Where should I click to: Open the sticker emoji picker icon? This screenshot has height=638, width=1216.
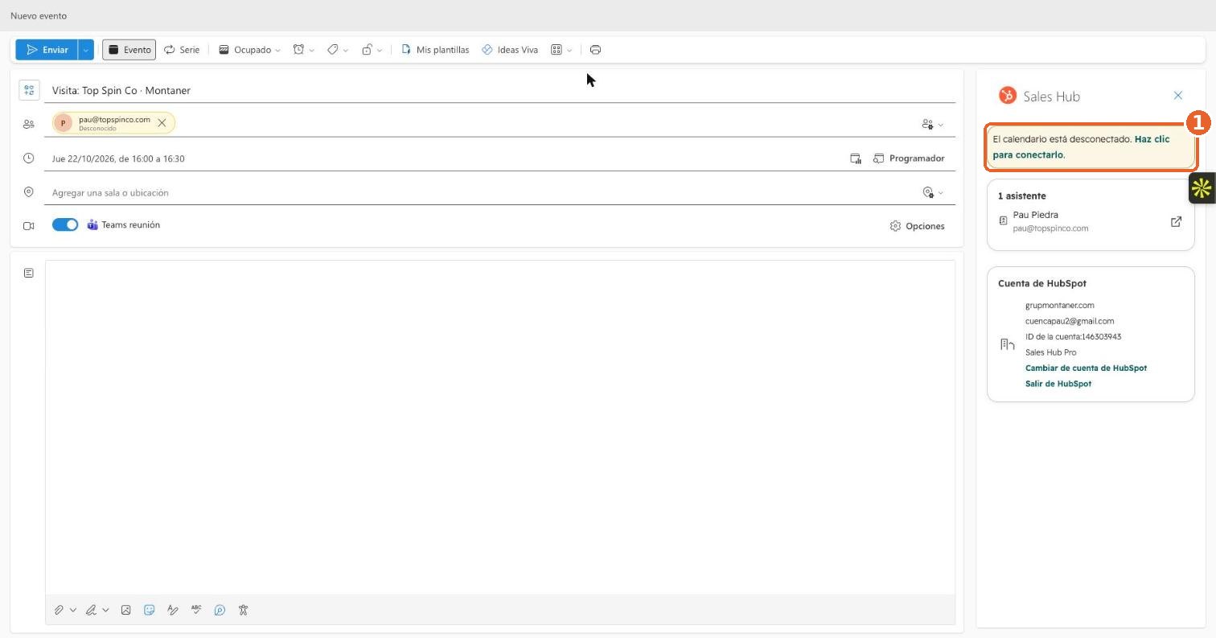click(150, 610)
